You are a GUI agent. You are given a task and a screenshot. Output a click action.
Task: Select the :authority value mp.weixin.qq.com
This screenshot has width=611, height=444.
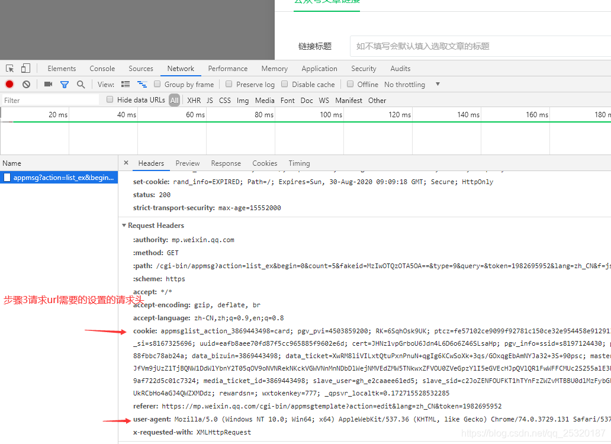click(203, 240)
